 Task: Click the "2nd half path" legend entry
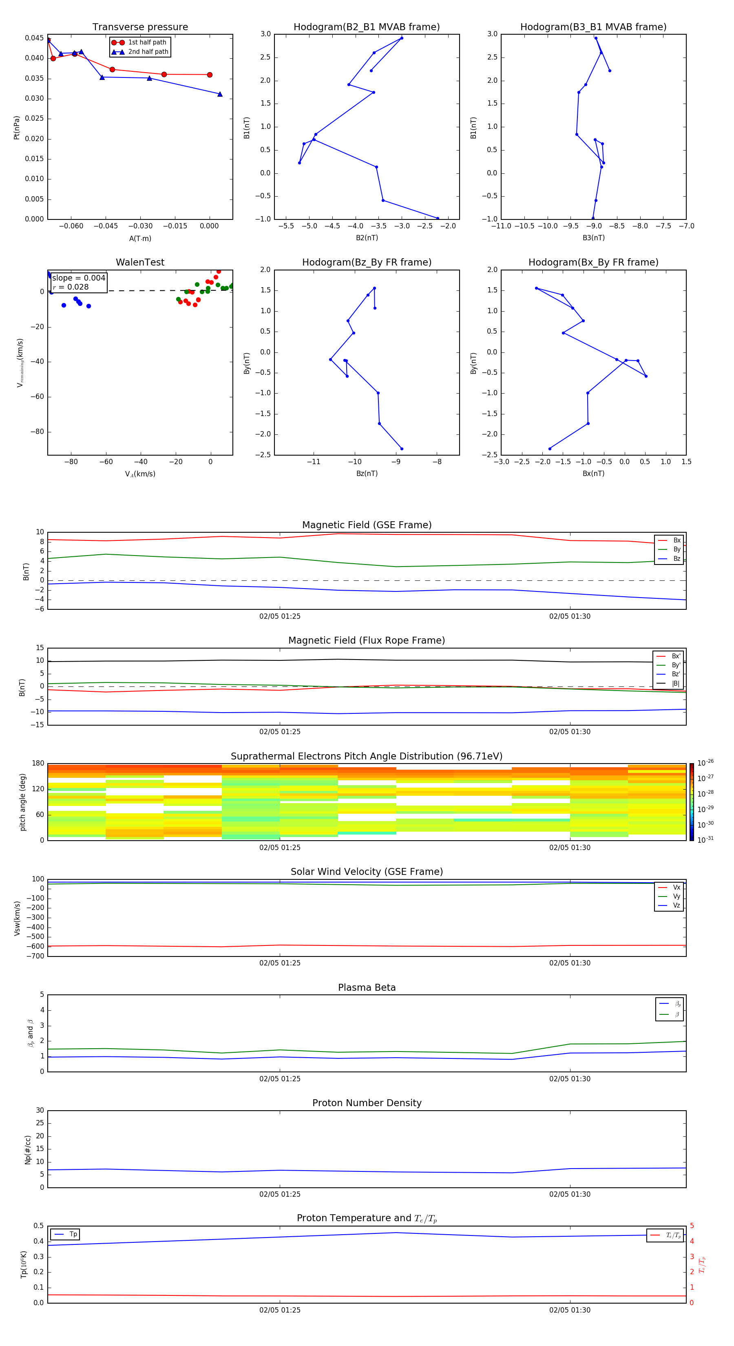141,52
